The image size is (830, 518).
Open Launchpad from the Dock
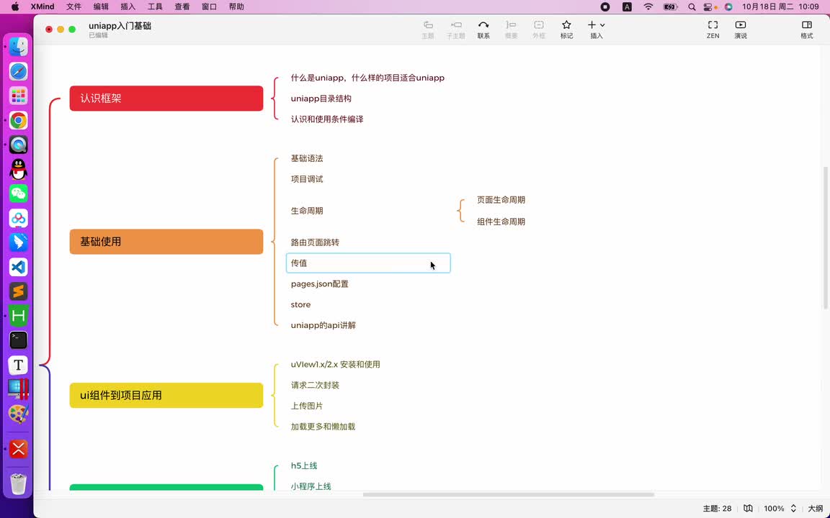coord(19,96)
